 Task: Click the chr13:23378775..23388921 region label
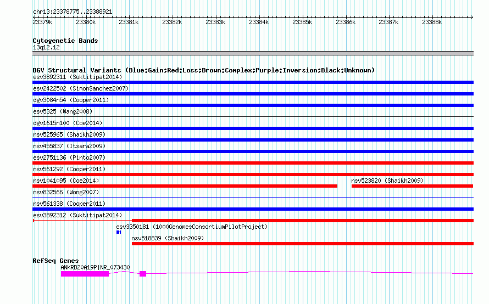click(x=73, y=12)
